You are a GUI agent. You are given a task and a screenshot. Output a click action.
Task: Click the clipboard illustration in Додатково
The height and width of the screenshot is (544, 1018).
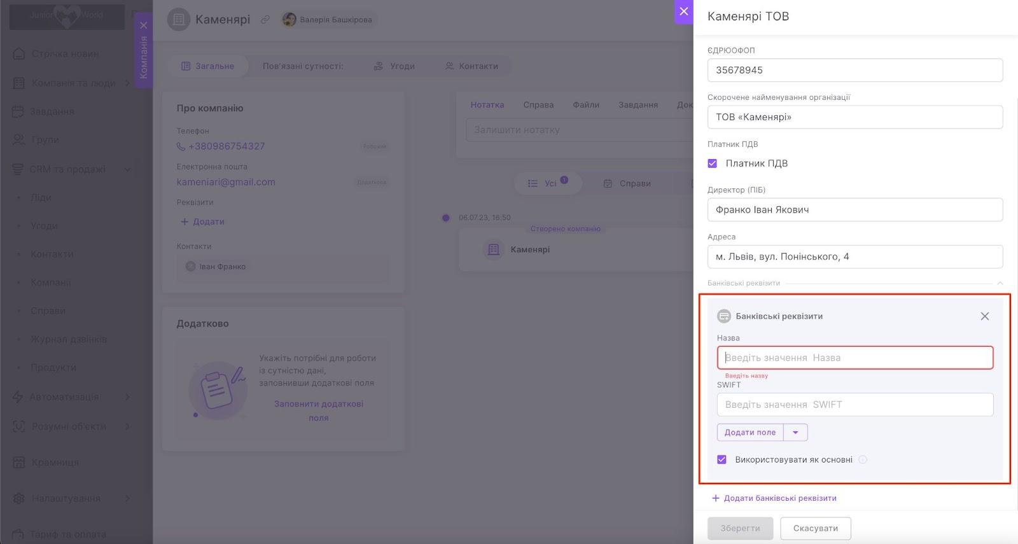[x=218, y=390]
